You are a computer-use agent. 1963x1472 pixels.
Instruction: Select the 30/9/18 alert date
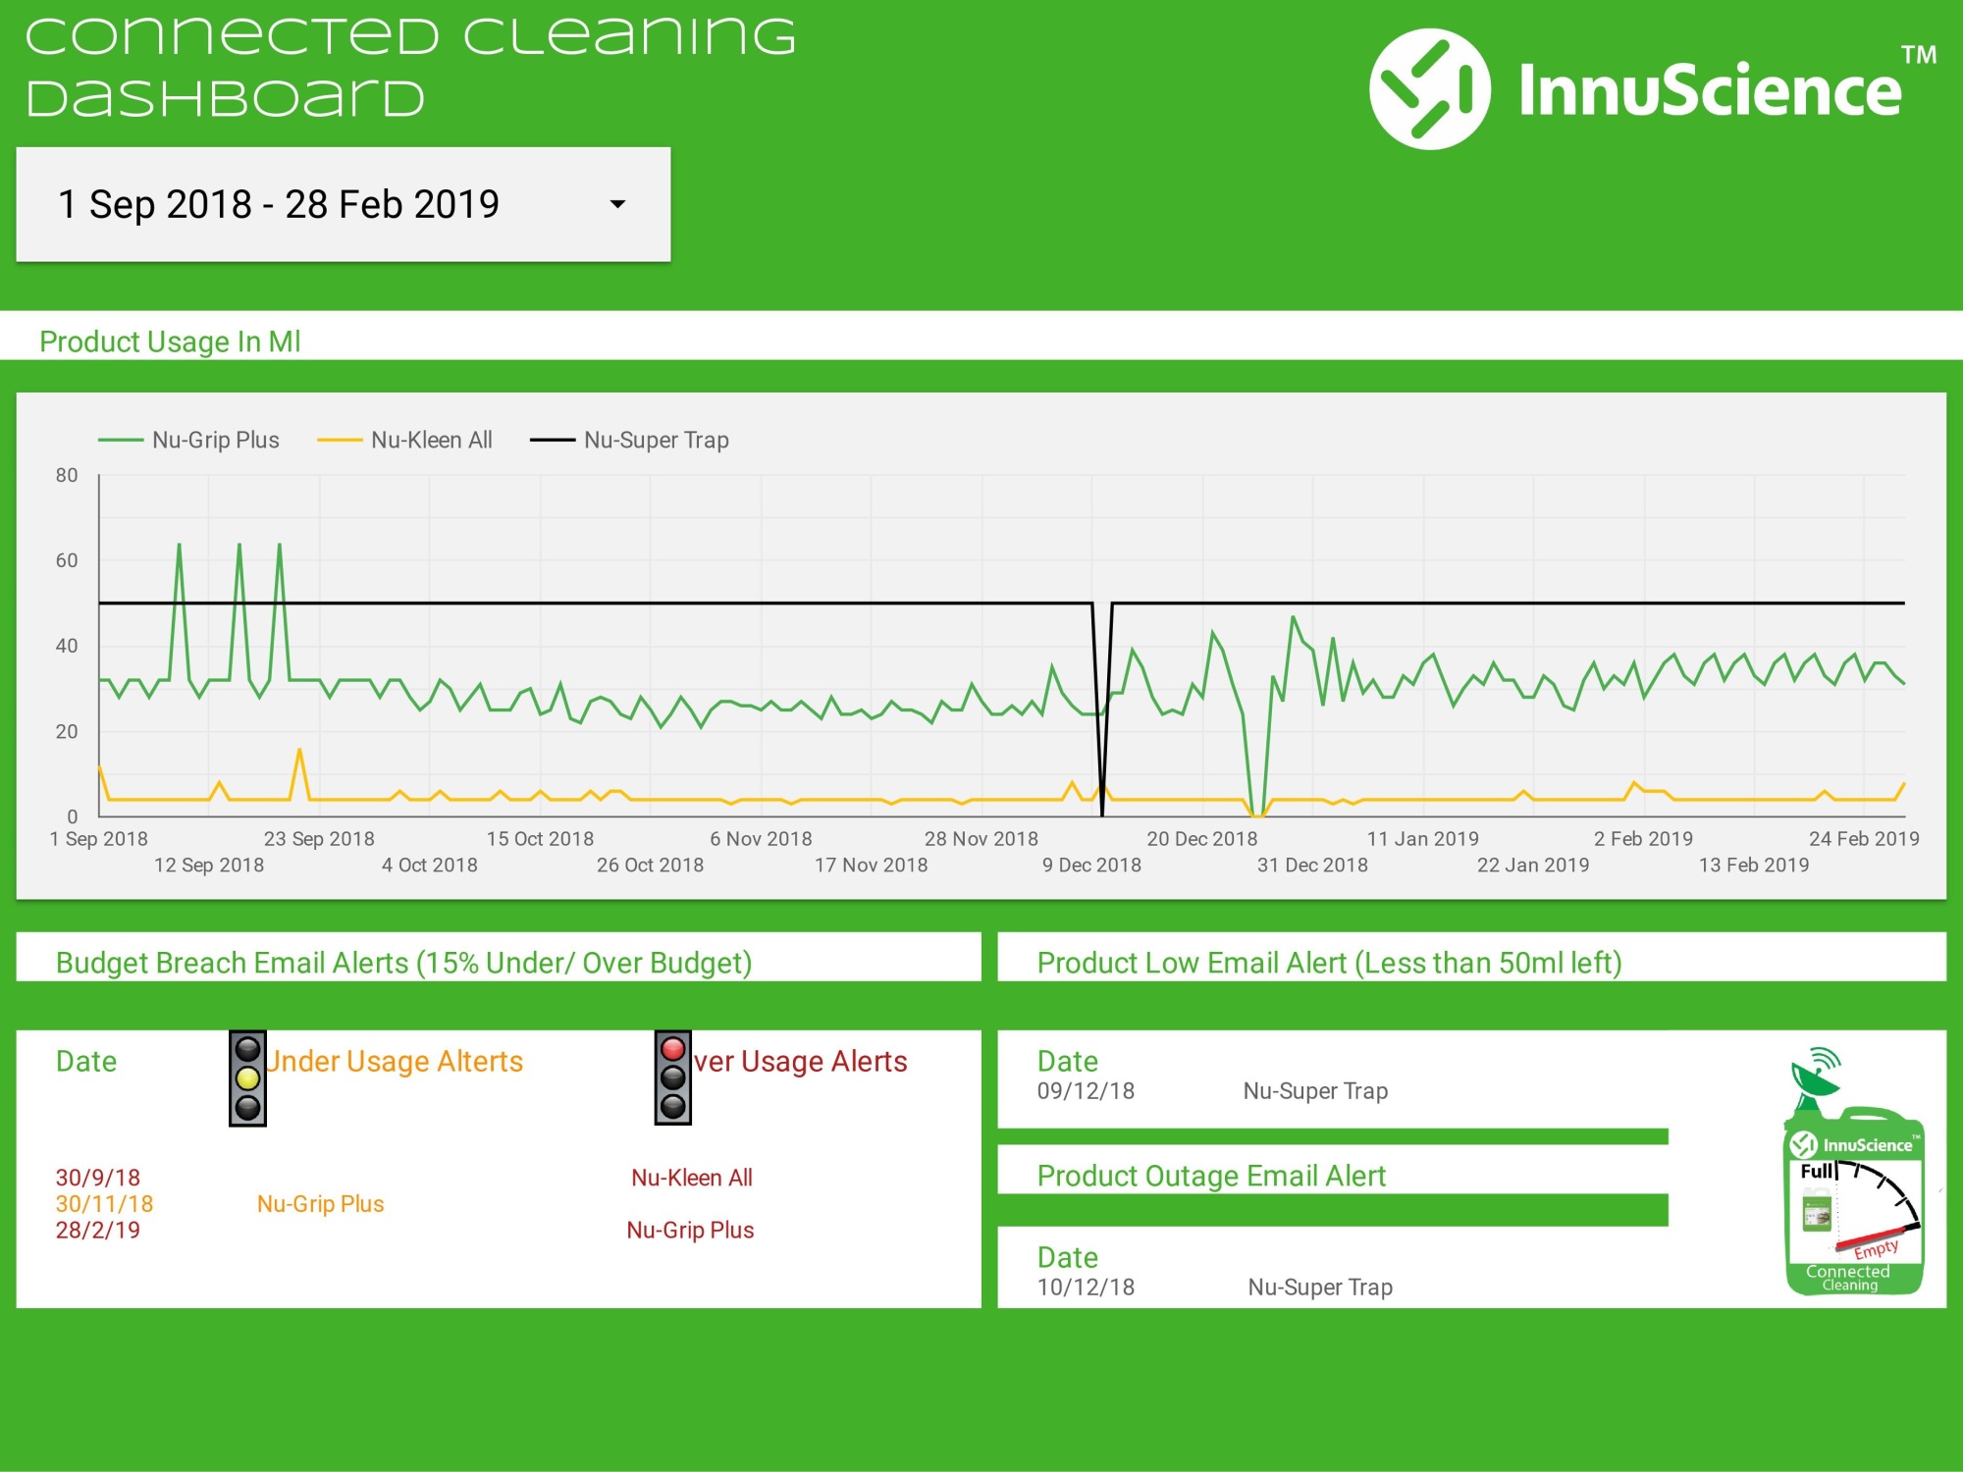(98, 1178)
